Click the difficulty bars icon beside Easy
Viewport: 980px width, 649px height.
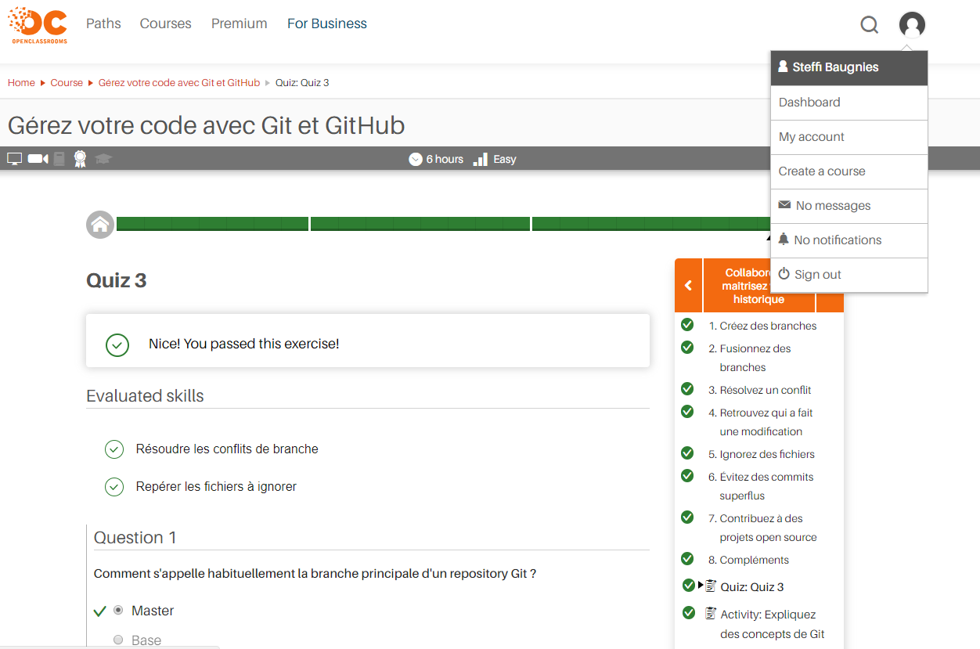pyautogui.click(x=481, y=159)
